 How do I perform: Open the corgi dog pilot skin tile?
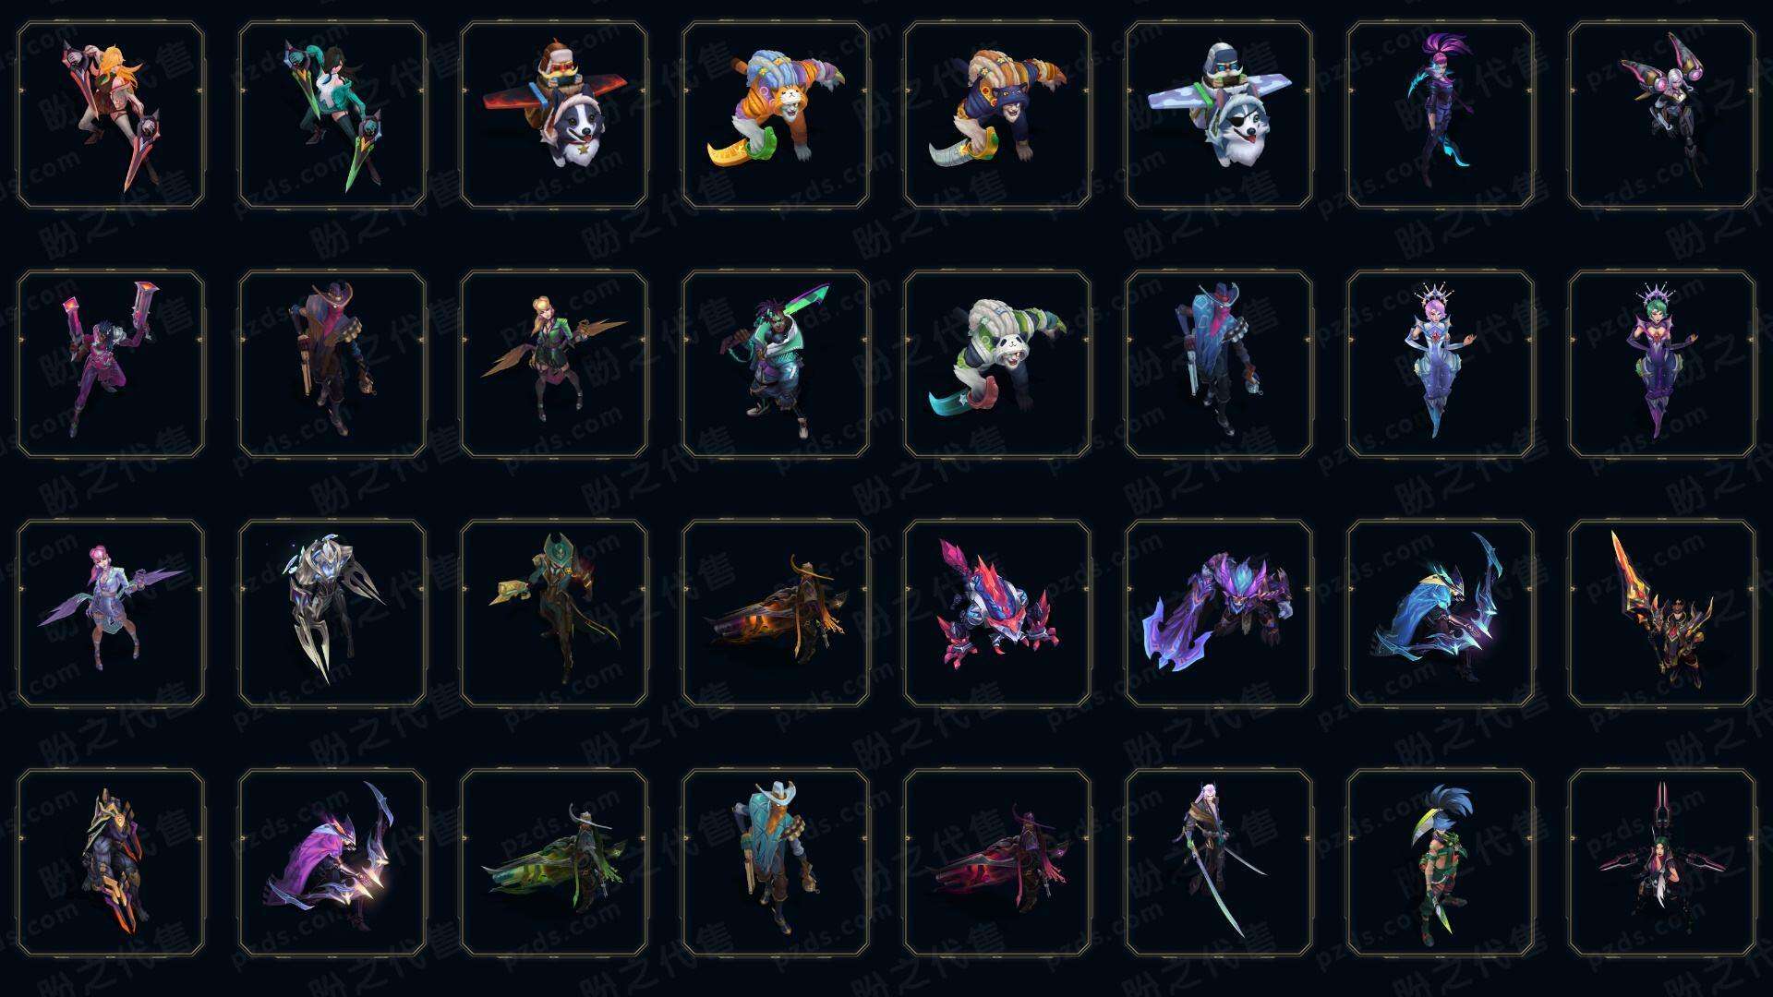click(x=554, y=115)
